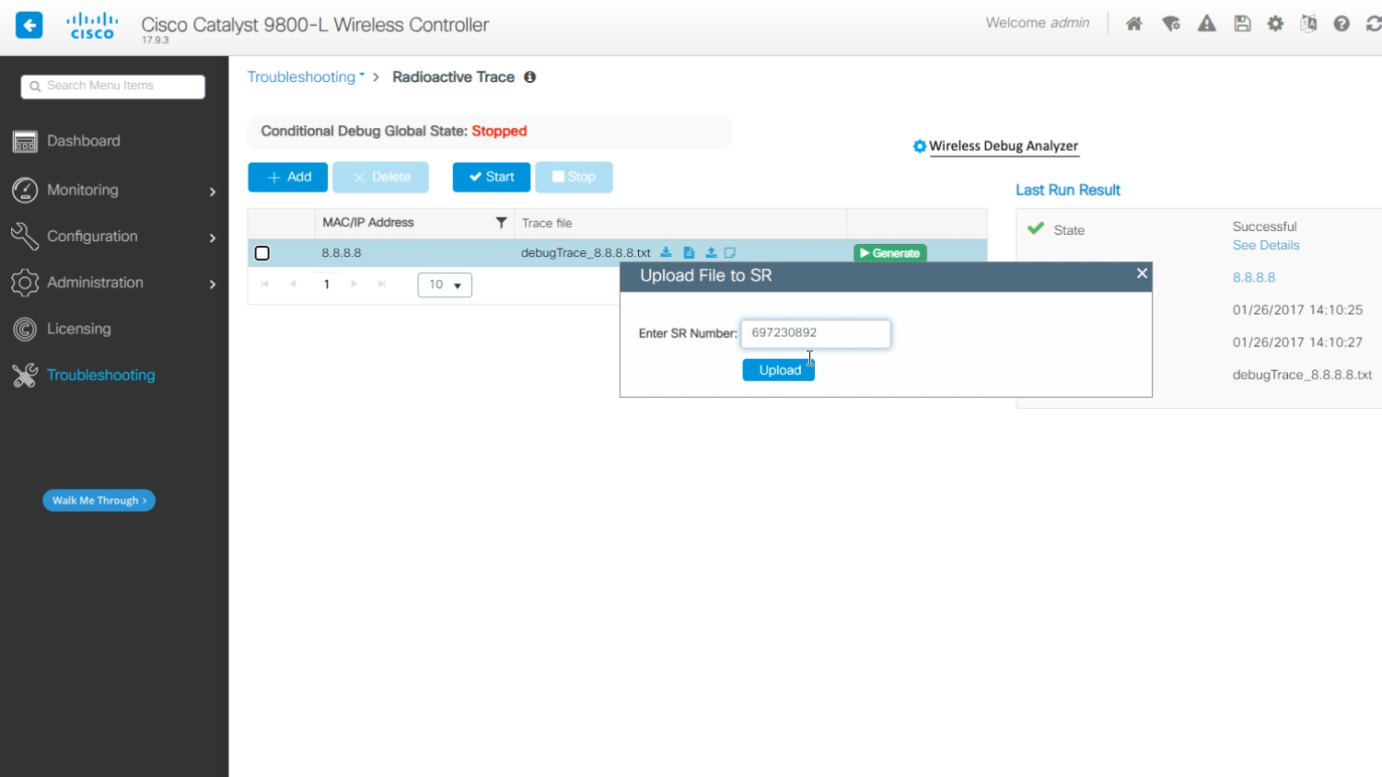Click the 8.8.8.8 link in Last Run Result
The width and height of the screenshot is (1382, 777).
click(1254, 277)
